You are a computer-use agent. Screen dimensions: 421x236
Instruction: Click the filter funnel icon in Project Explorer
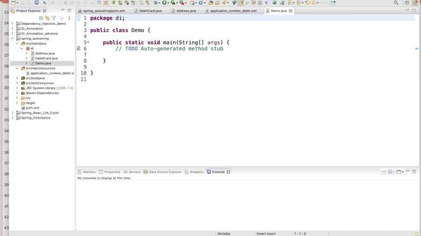[x=54, y=18]
